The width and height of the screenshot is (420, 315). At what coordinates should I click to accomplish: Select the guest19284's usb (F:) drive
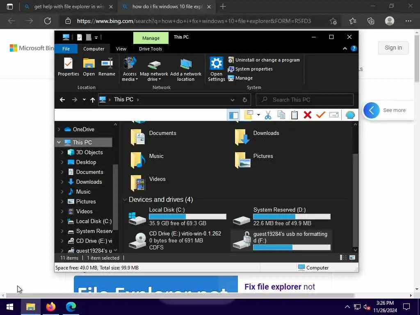pyautogui.click(x=281, y=240)
